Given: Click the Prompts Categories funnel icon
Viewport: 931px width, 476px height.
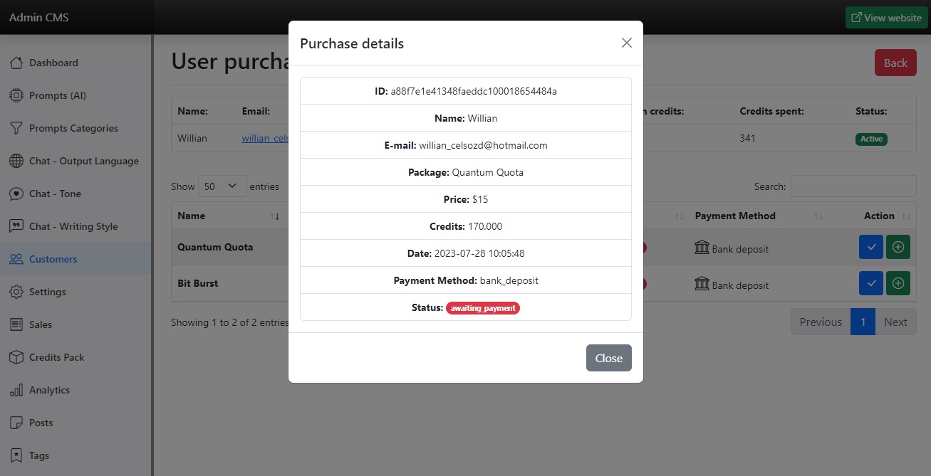Looking at the screenshot, I should pos(16,128).
